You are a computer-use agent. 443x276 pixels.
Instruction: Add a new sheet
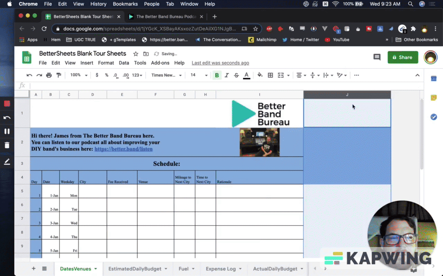click(x=34, y=268)
